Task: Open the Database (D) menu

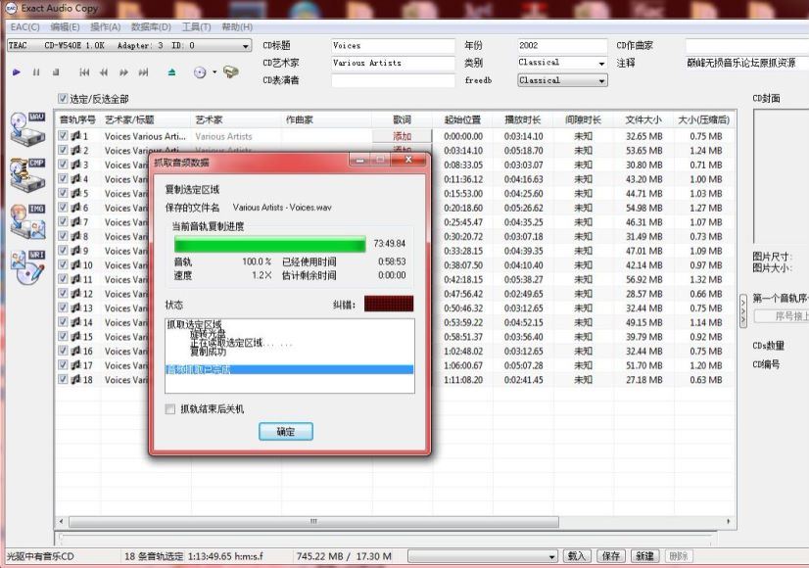Action: tap(151, 26)
